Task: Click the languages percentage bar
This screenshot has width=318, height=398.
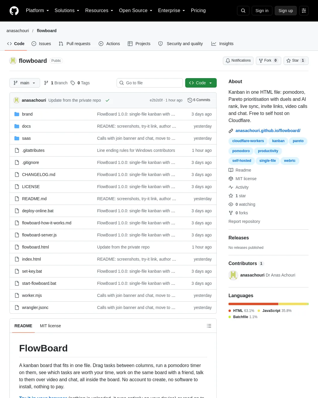Action: tap(269, 304)
